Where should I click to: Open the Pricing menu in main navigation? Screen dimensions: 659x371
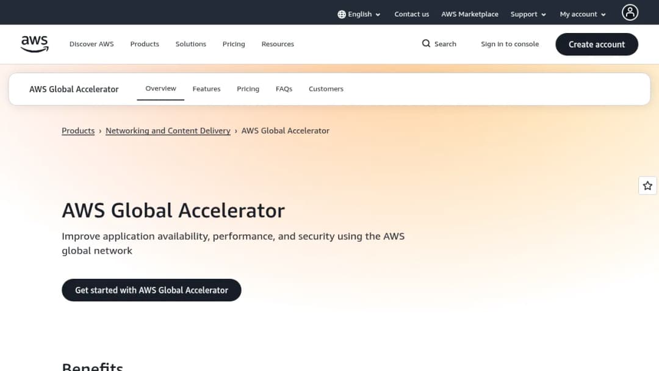[x=234, y=44]
